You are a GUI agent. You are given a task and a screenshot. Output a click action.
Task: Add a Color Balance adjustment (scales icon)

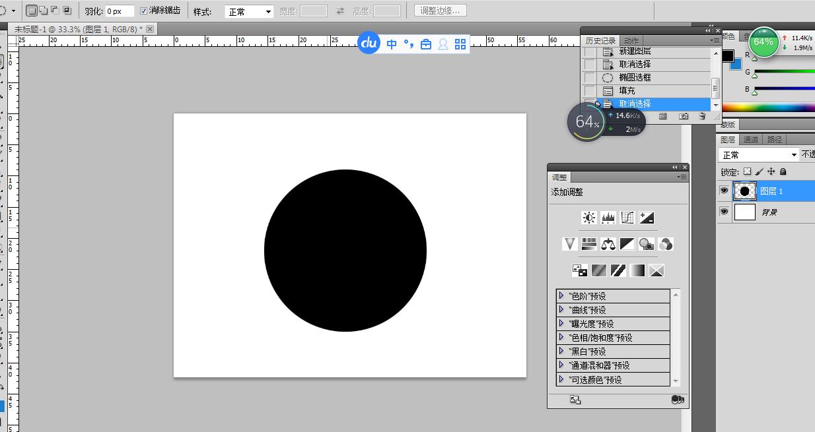pyautogui.click(x=608, y=244)
